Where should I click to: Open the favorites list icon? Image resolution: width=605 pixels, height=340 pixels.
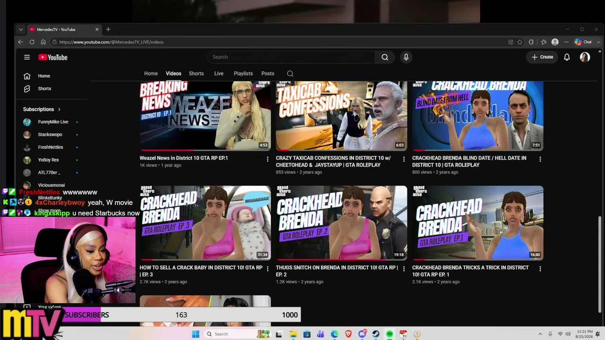544,42
